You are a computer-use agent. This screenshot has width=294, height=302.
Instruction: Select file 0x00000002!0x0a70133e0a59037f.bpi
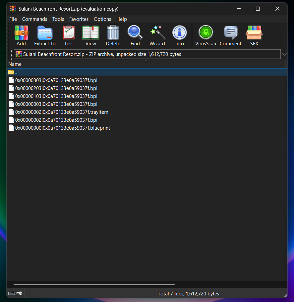click(56, 120)
